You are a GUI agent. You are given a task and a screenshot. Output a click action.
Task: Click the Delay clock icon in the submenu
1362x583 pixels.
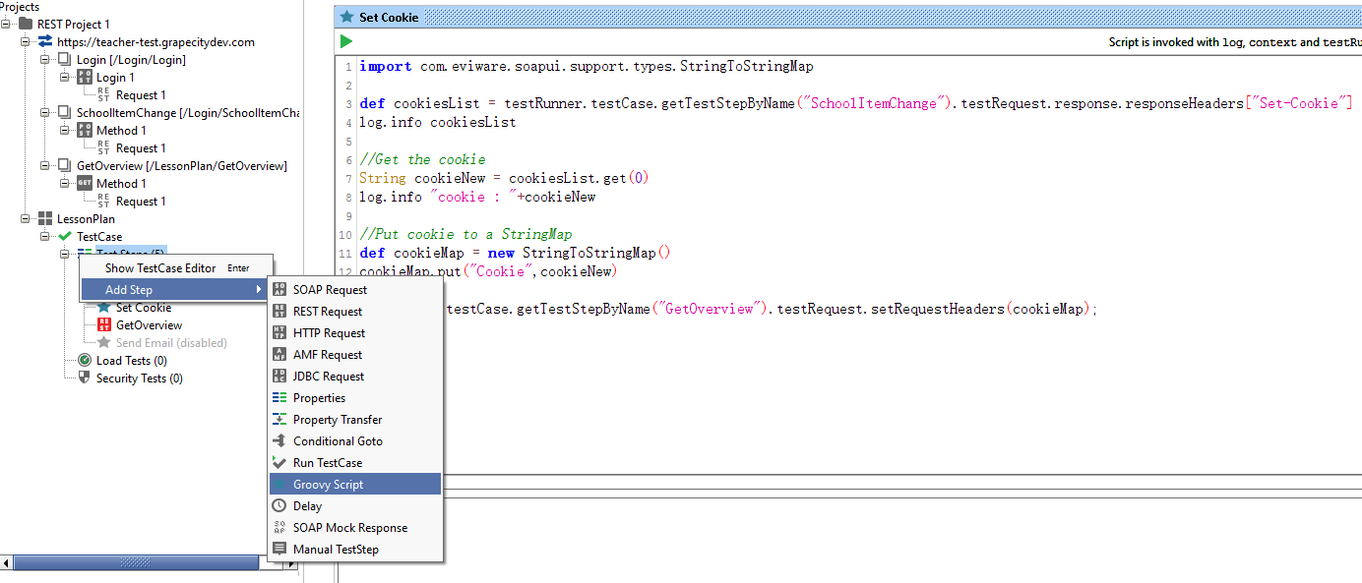point(279,506)
